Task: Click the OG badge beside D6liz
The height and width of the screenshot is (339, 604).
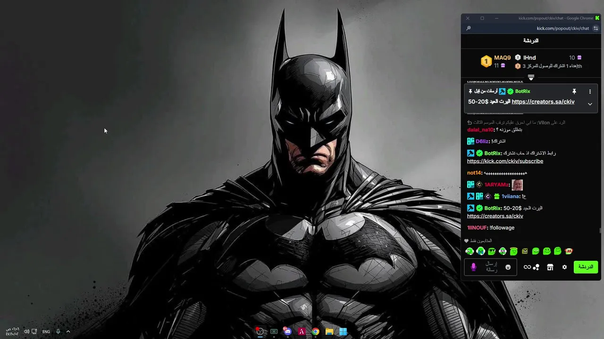Action: [470, 141]
